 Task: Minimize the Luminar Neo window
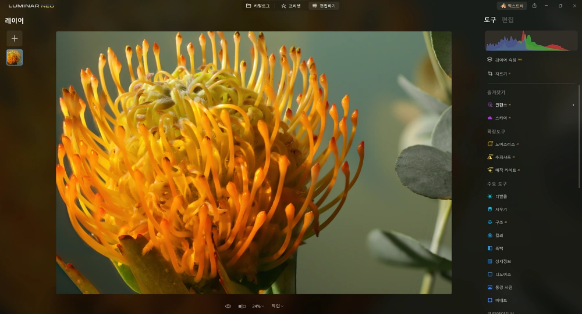click(546, 6)
